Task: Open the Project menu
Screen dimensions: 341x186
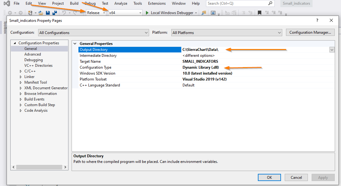Action: pyautogui.click(x=58, y=3)
